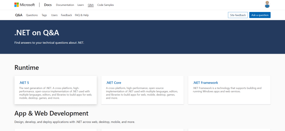Image resolution: width=285 pixels, height=131 pixels.
Task: Open the .NET Core card title
Action: coord(113,83)
